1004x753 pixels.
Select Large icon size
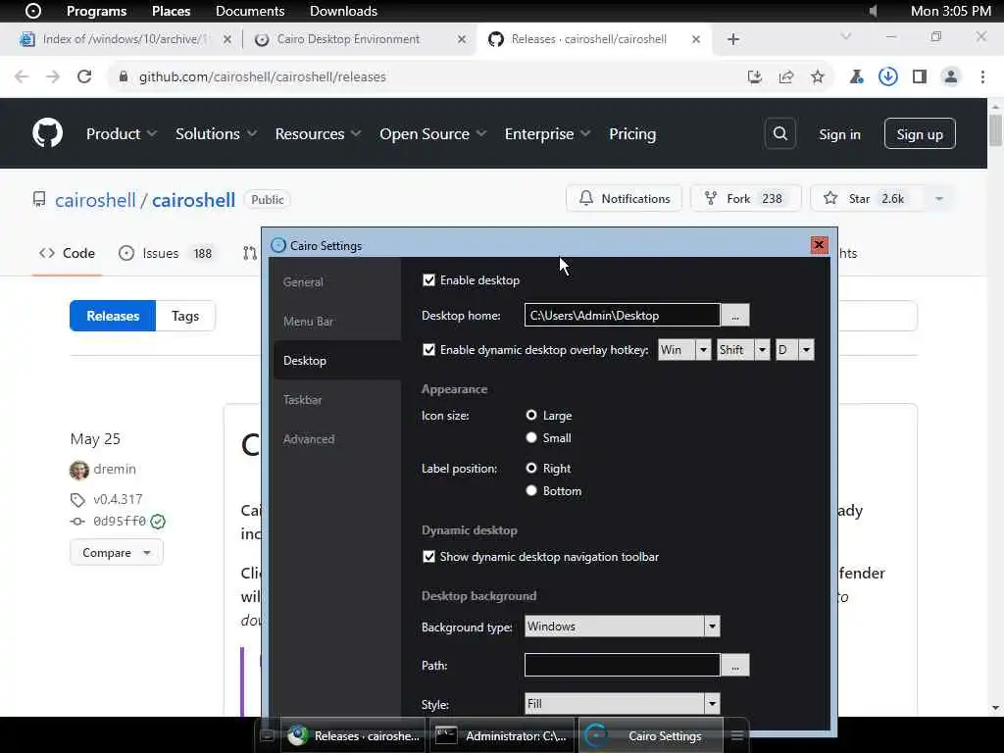tap(530, 415)
